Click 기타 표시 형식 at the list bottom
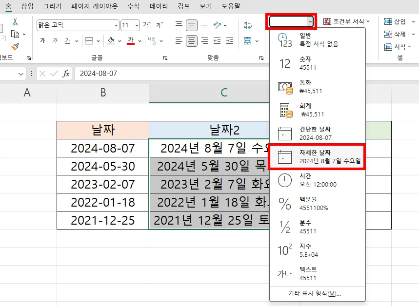 coord(316,294)
